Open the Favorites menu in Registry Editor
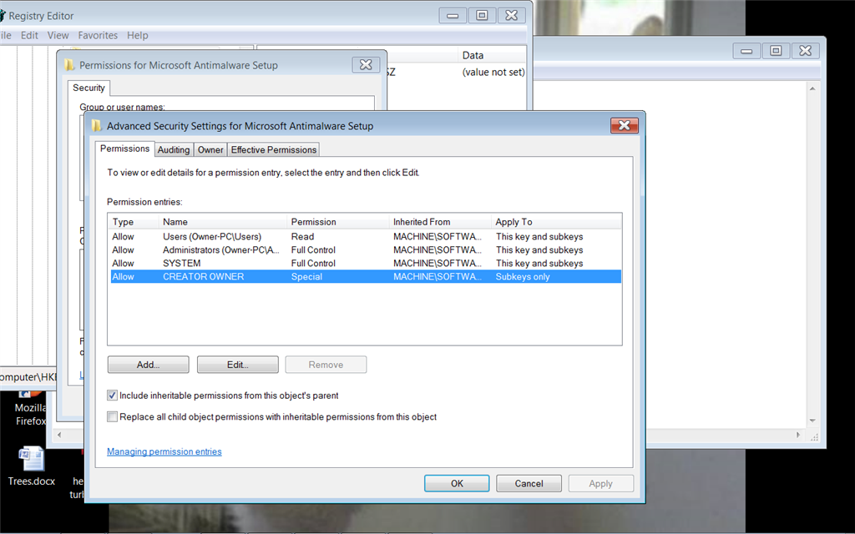This screenshot has height=534, width=855. [x=98, y=35]
